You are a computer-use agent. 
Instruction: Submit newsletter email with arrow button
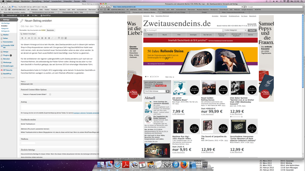pyautogui.click(x=168, y=91)
